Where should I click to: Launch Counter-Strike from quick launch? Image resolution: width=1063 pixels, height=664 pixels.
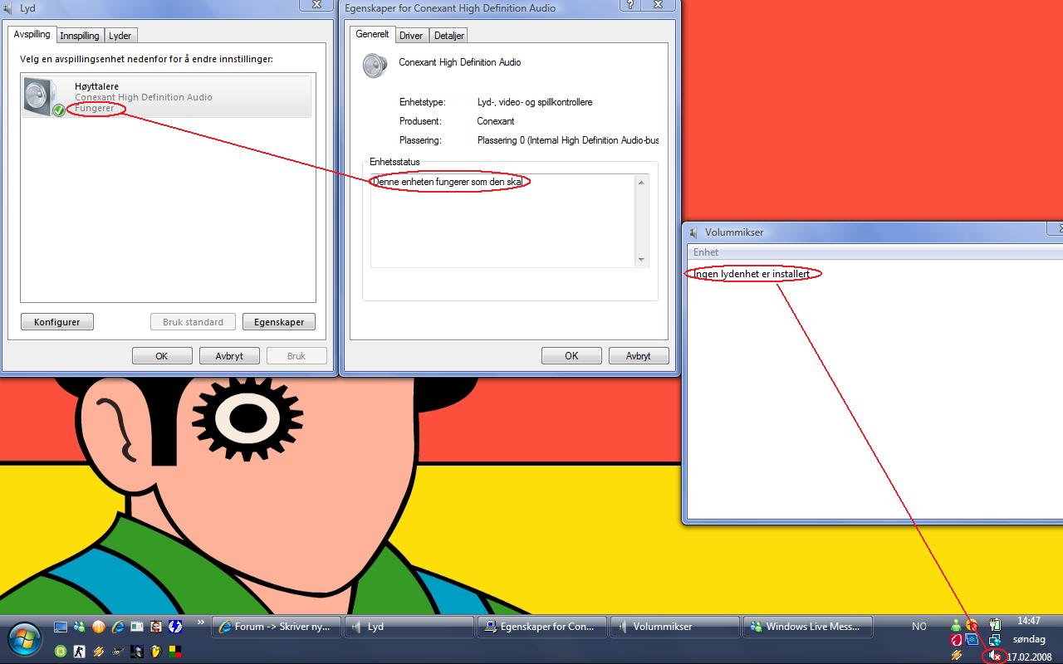pyautogui.click(x=80, y=652)
